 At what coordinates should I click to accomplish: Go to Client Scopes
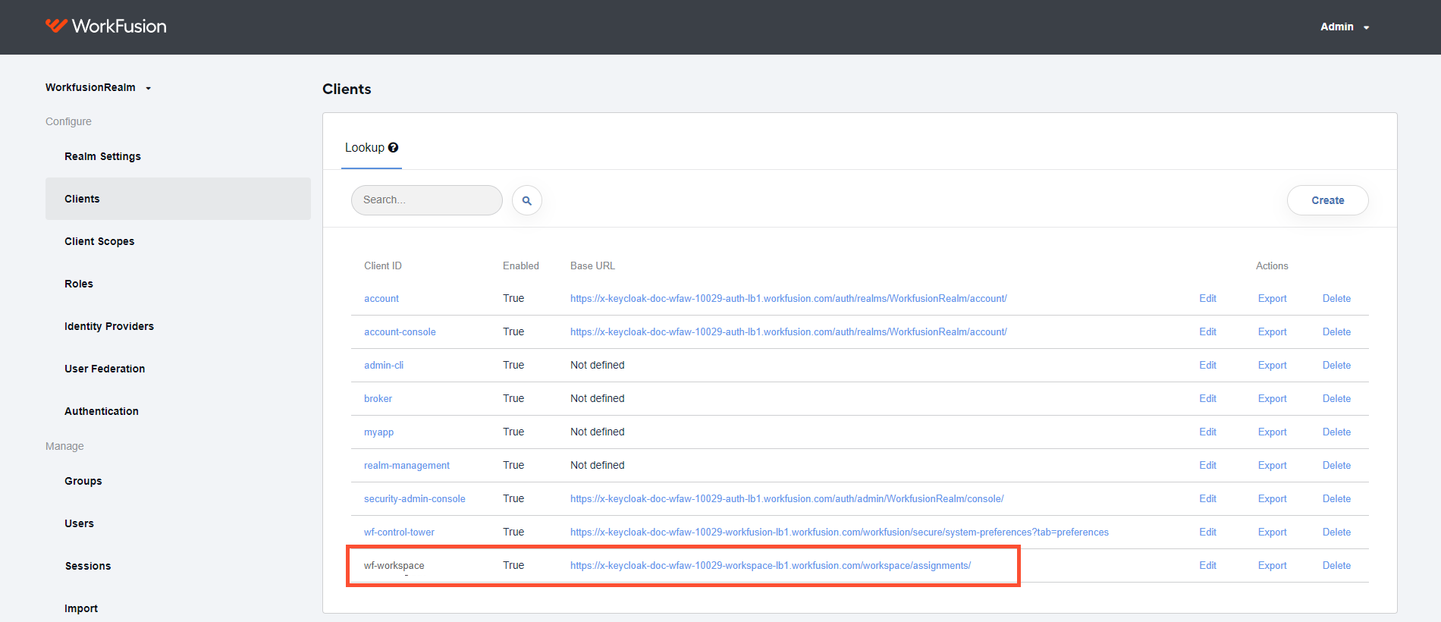coord(99,241)
